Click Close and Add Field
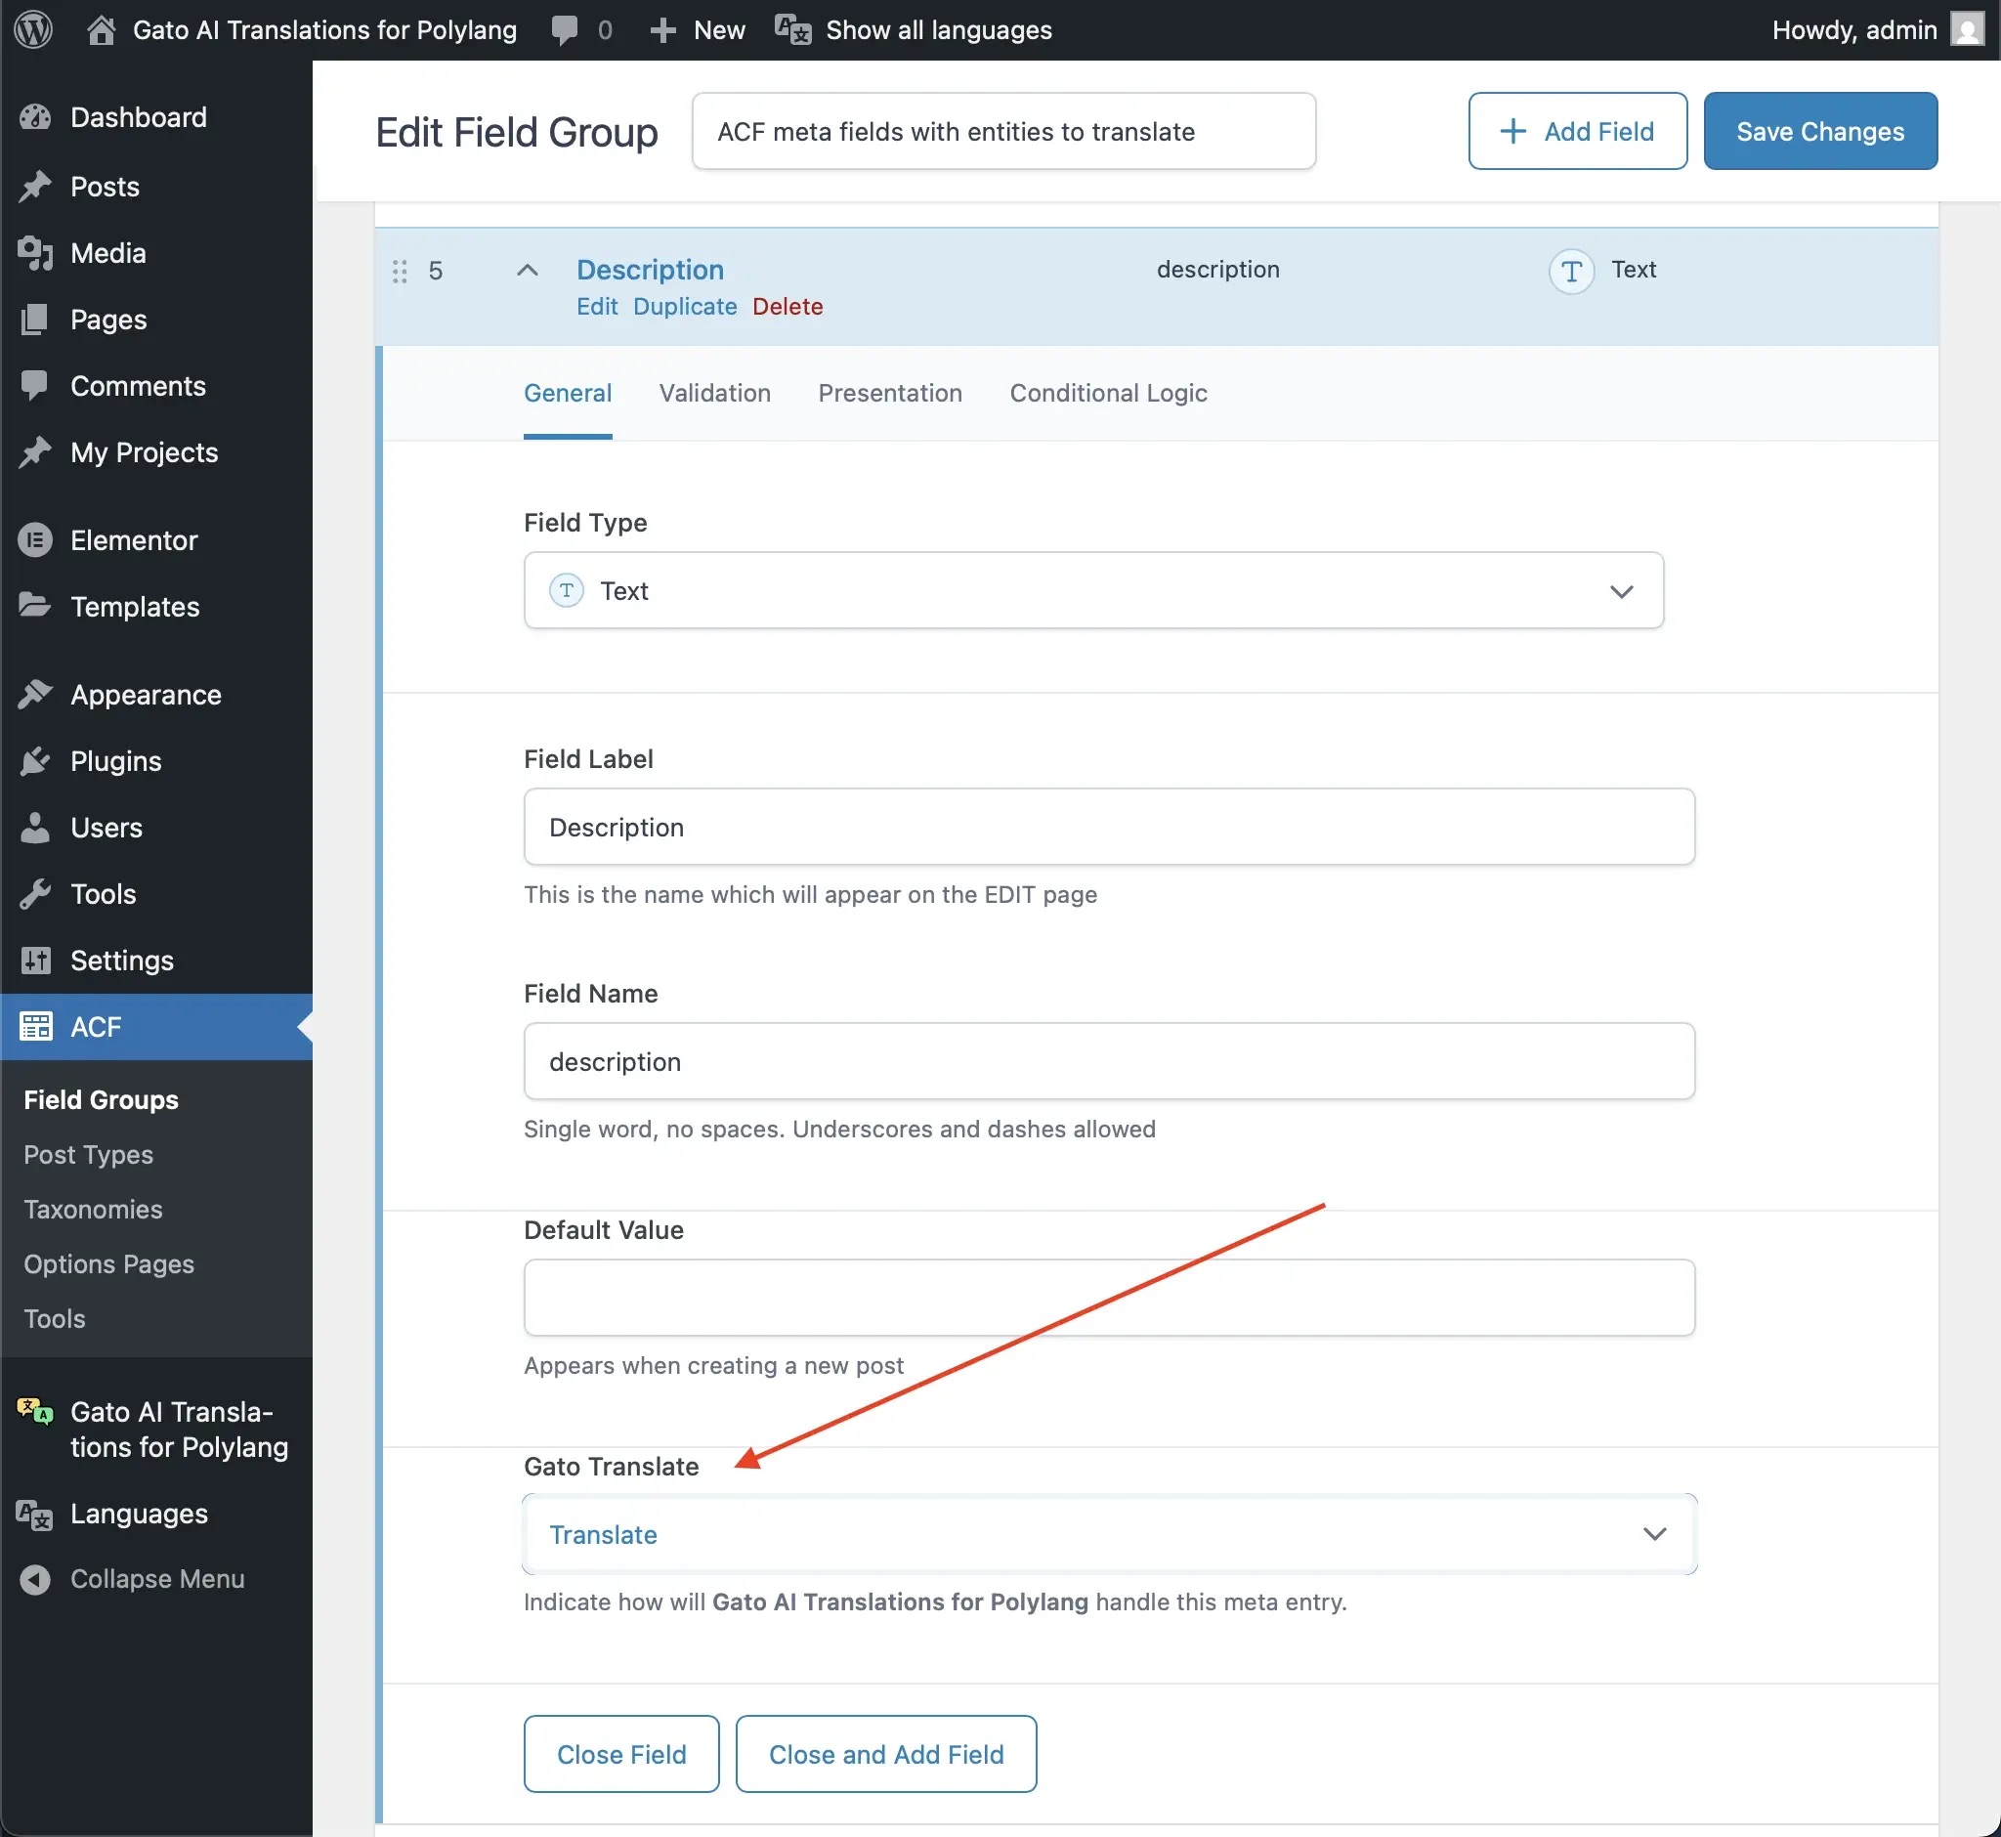2001x1837 pixels. pyautogui.click(x=885, y=1754)
